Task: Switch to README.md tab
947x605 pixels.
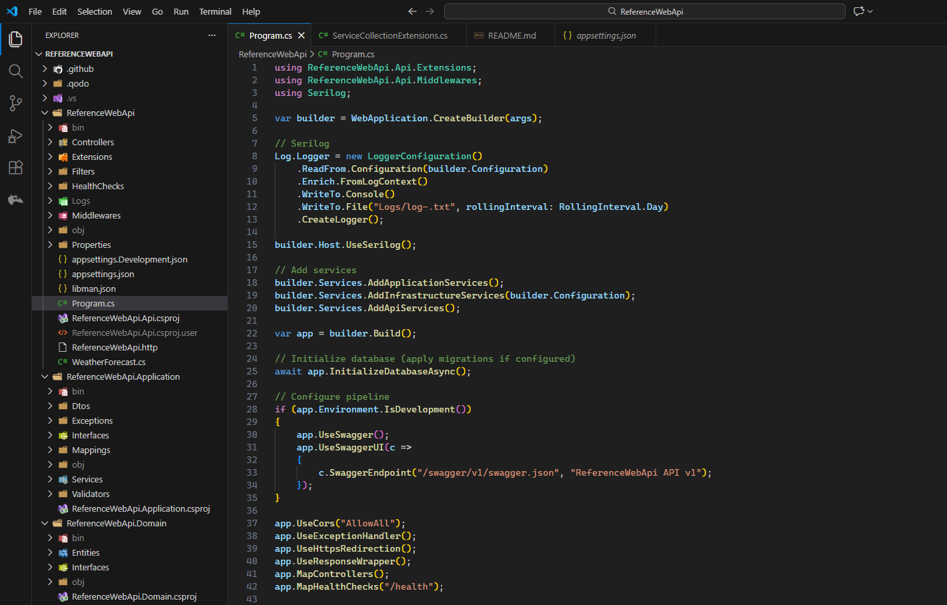Action: tap(512, 35)
